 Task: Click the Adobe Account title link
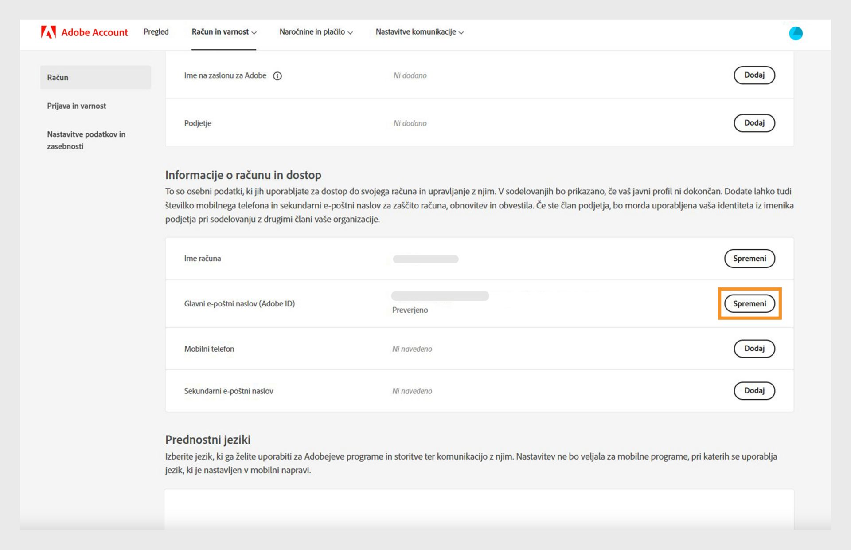pyautogui.click(x=94, y=32)
